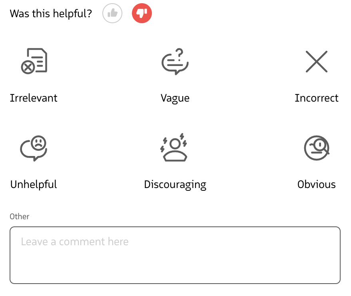Click the question mark in Vague icon
Screen dimensions: 351x296
point(179,53)
